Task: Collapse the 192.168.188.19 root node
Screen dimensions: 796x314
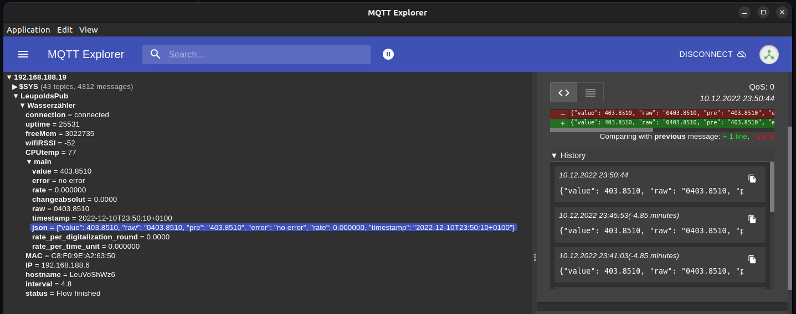Action: tap(9, 77)
